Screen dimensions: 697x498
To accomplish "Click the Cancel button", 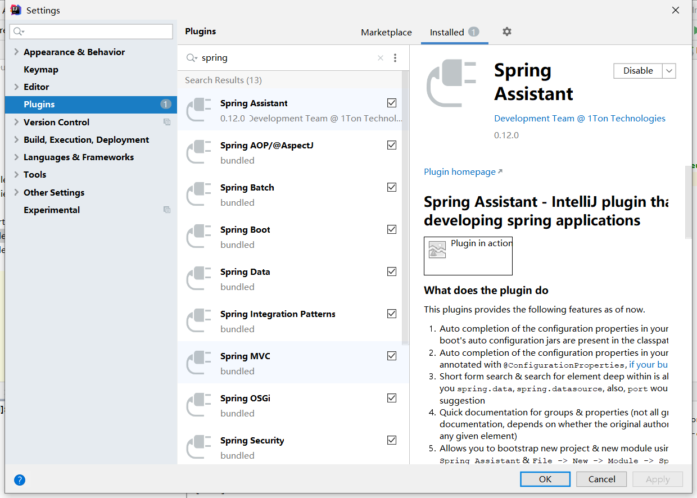I will (601, 479).
